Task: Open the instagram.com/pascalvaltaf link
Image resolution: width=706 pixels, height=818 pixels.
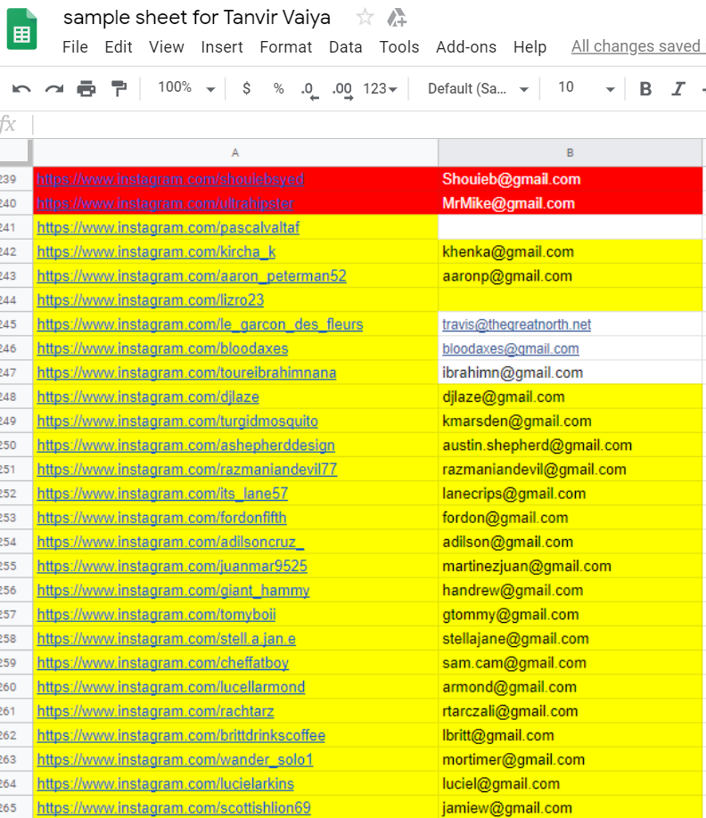Action: pos(168,228)
